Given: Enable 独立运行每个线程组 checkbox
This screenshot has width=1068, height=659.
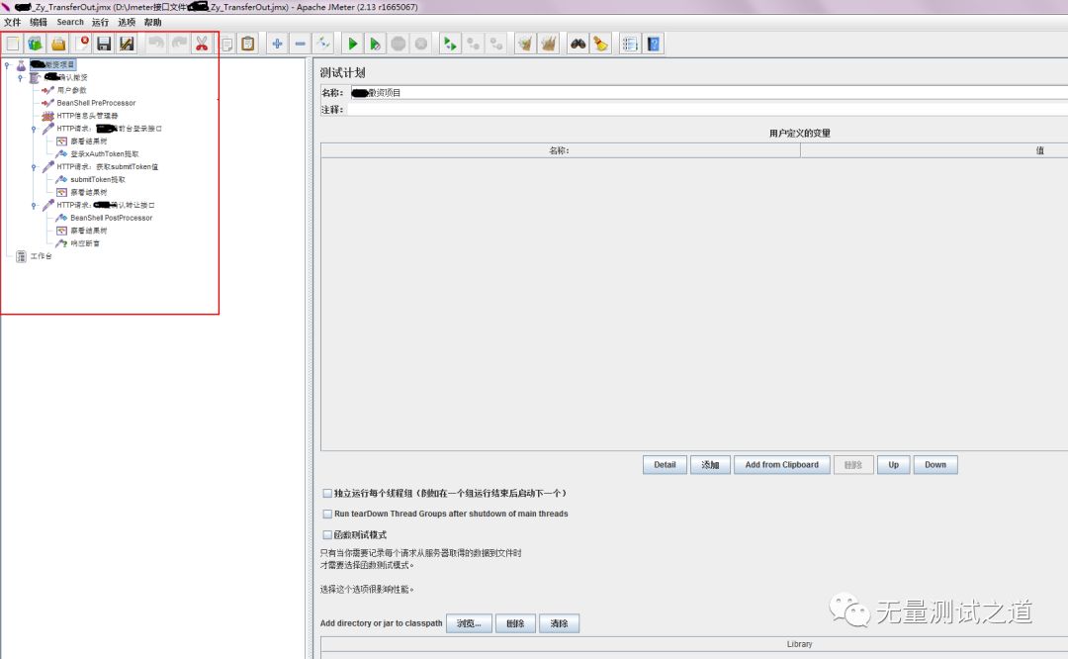Looking at the screenshot, I should 327,493.
